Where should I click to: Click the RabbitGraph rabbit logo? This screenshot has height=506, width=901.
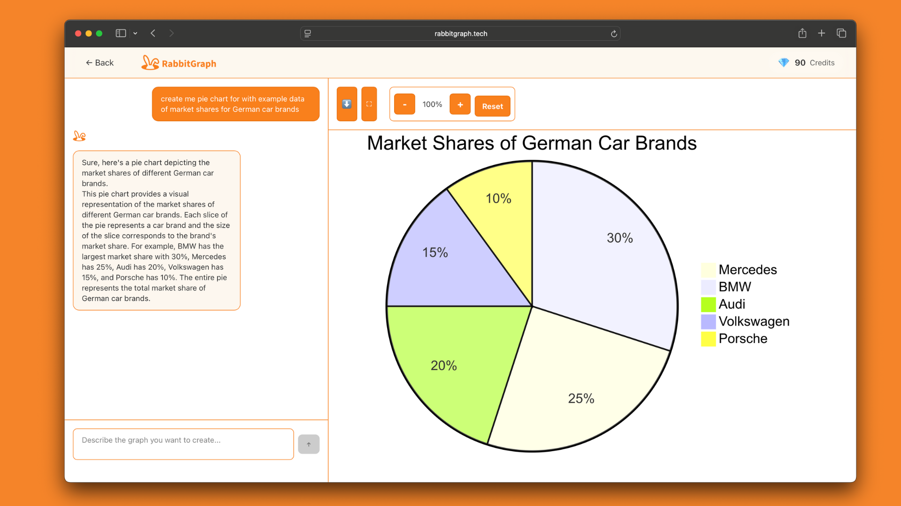150,63
